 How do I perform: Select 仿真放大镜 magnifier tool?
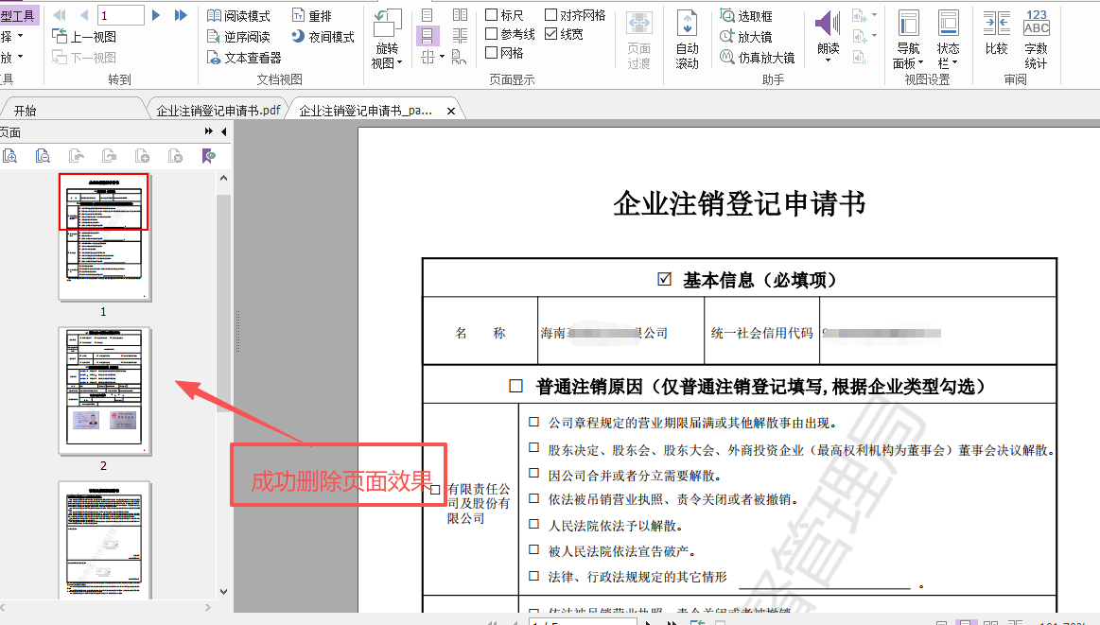758,58
